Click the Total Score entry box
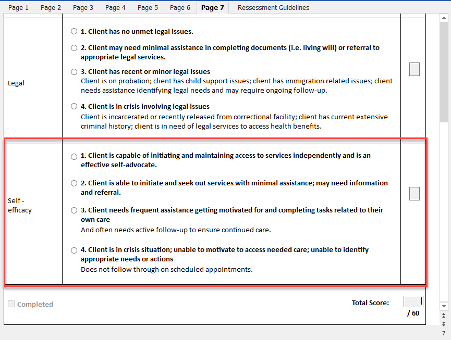 click(x=413, y=301)
